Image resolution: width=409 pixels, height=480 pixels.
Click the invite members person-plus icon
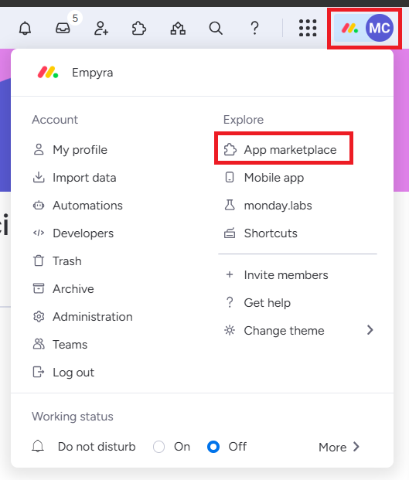coord(101,29)
